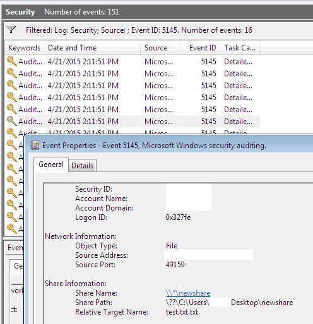Click the Share Path value ending Desktop\newshare

229,303
